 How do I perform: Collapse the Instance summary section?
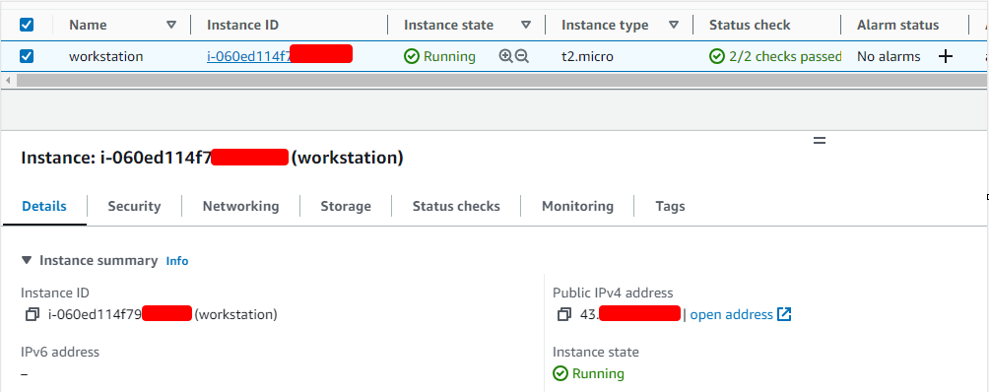click(26, 260)
